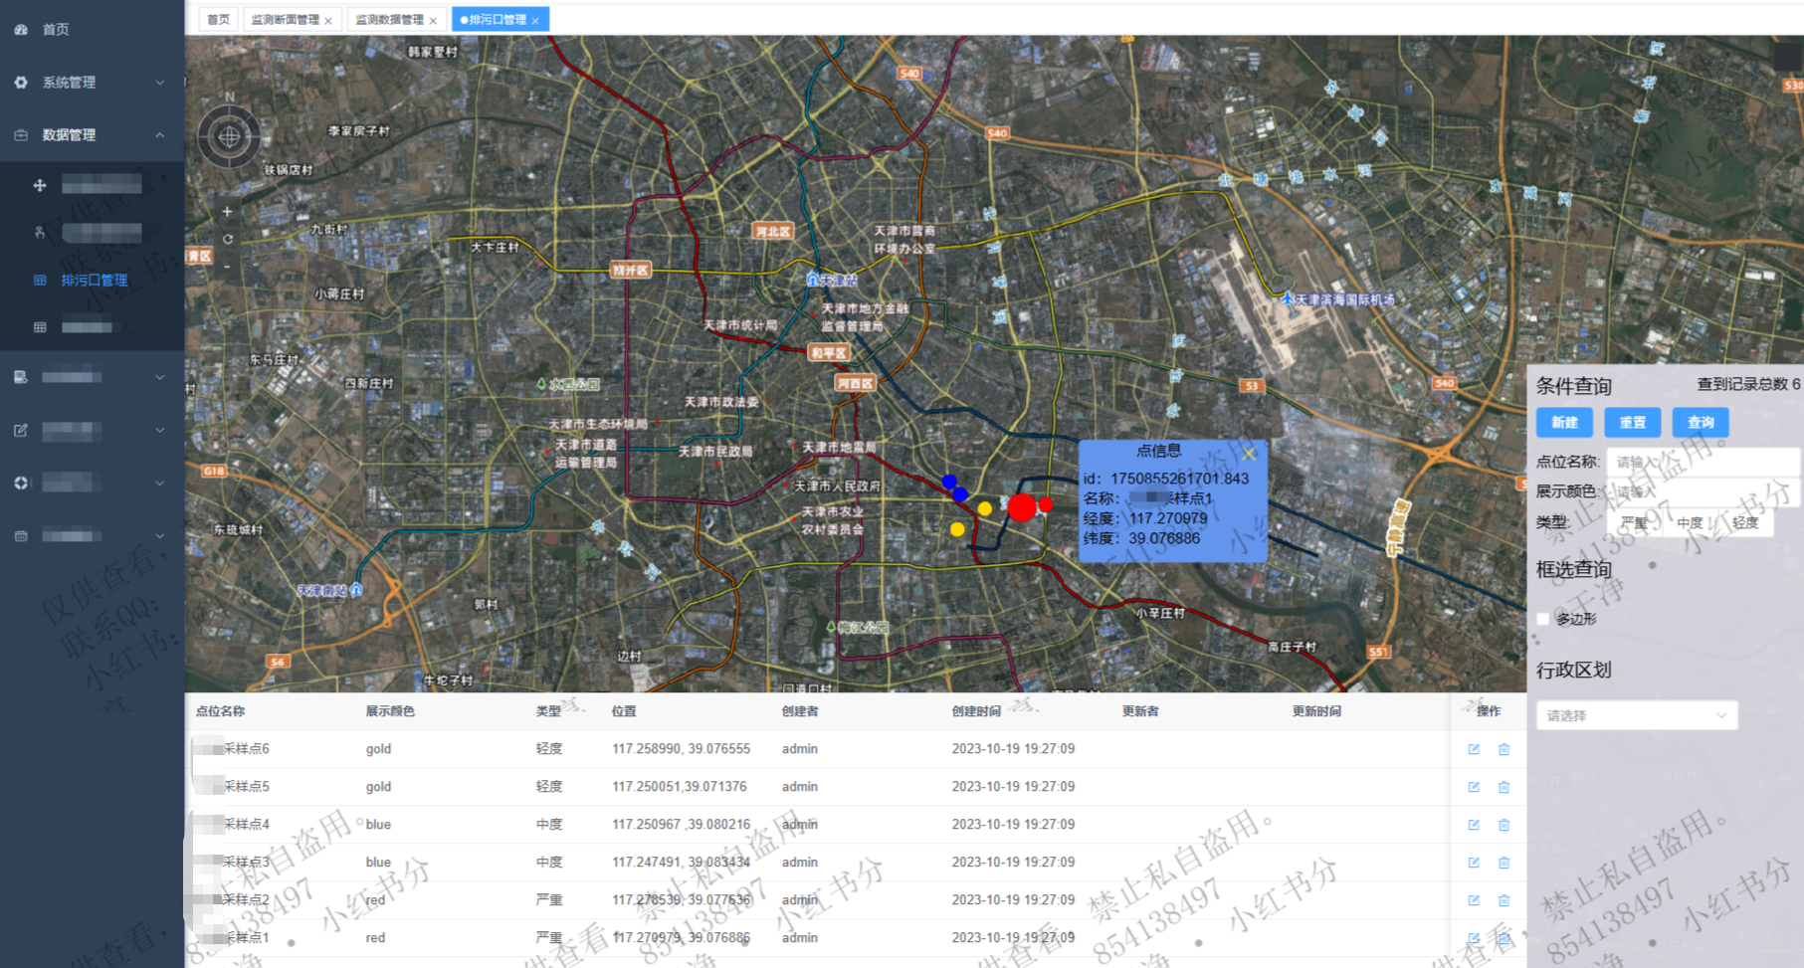Screen dimensions: 1804x968
Task: Reset the map view with refresh icon
Action: pyautogui.click(x=227, y=239)
